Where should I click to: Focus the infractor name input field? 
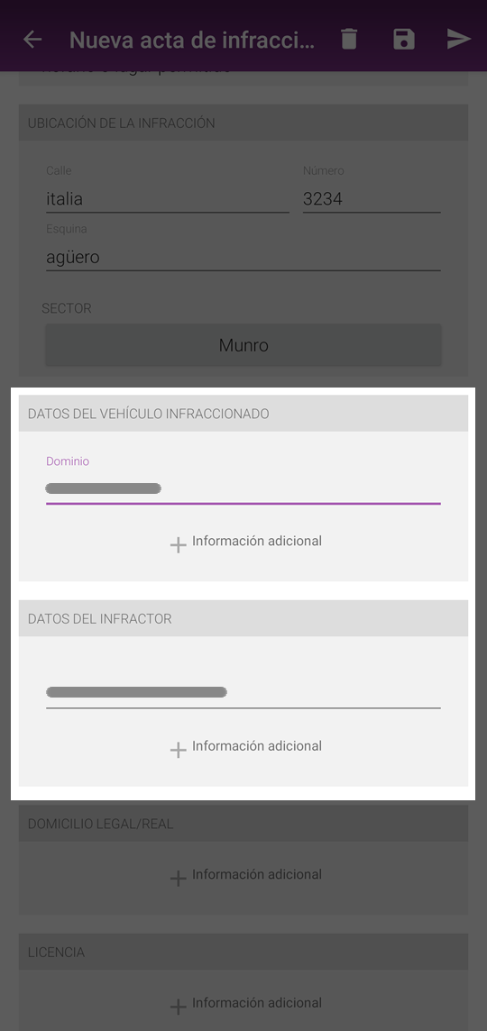[243, 692]
